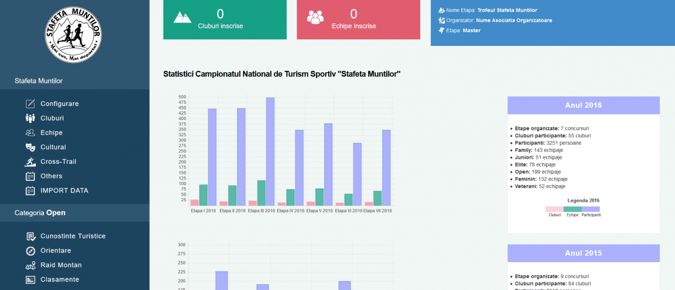Select Cultural in the sidebar
The width and height of the screenshot is (675, 290).
(53, 147)
